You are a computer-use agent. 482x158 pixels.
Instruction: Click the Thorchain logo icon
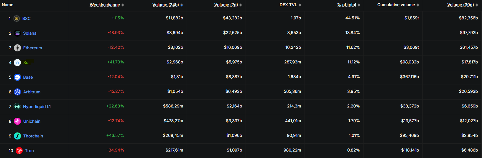(x=17, y=136)
